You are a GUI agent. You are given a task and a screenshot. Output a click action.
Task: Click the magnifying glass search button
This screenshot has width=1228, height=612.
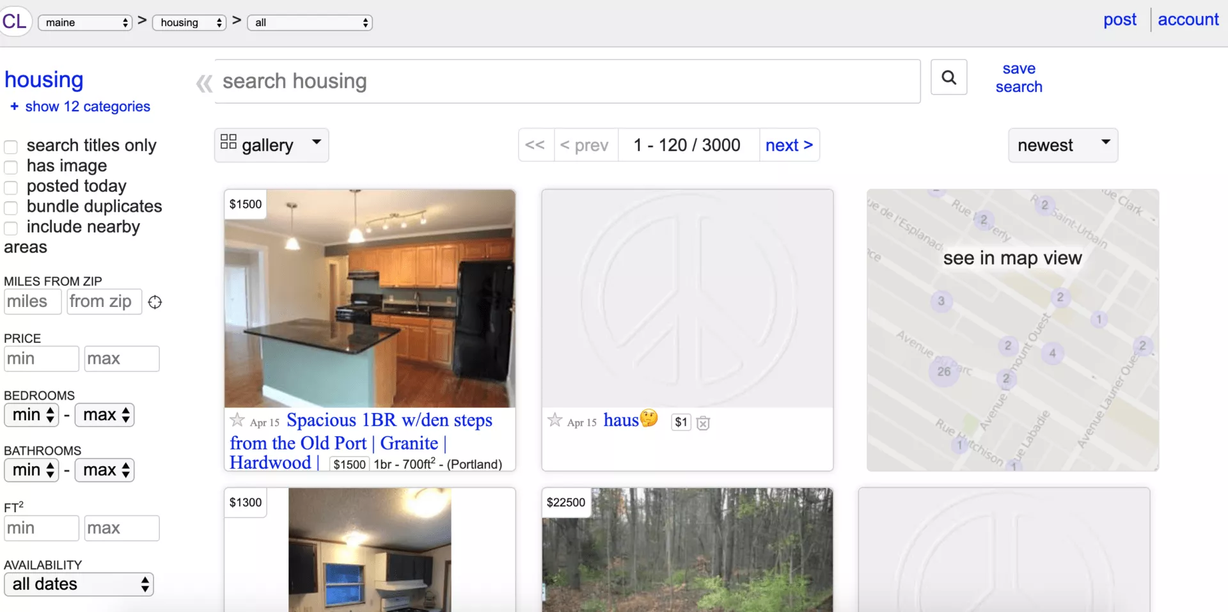[x=949, y=77]
